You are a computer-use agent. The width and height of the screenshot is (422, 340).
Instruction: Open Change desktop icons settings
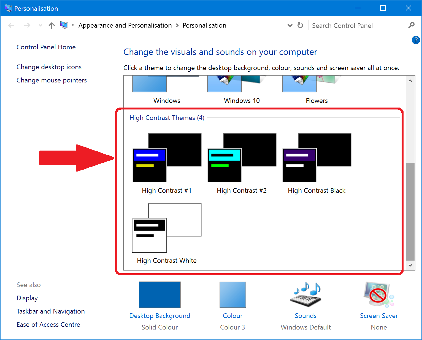pos(49,67)
